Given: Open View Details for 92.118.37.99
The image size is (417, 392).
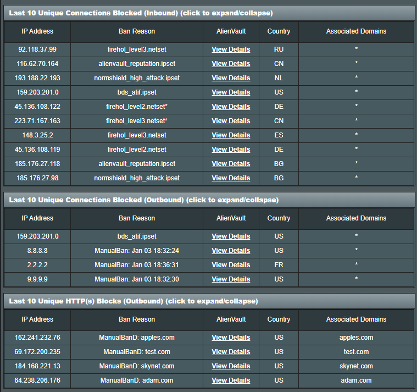Looking at the screenshot, I should (x=231, y=49).
